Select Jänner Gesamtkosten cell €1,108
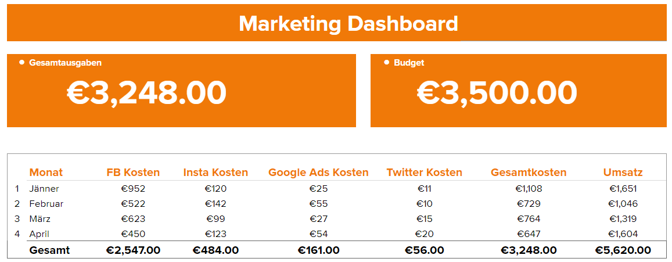Viewport: 672px width, 262px height. click(529, 189)
